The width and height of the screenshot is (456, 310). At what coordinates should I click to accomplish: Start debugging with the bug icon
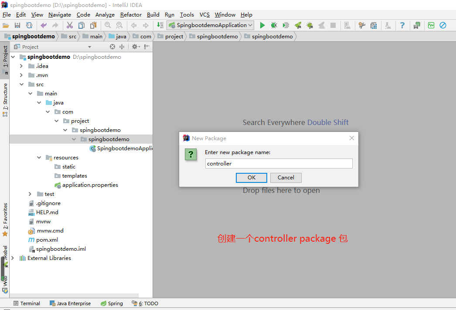pyautogui.click(x=274, y=26)
